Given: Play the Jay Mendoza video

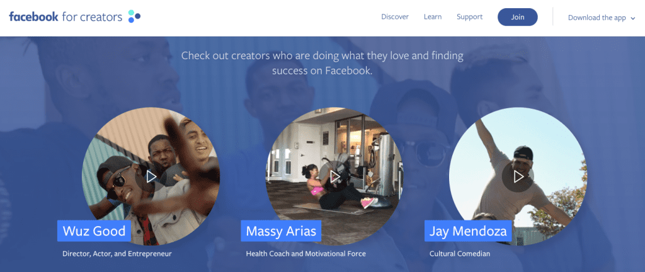Looking at the screenshot, I should [x=518, y=177].
